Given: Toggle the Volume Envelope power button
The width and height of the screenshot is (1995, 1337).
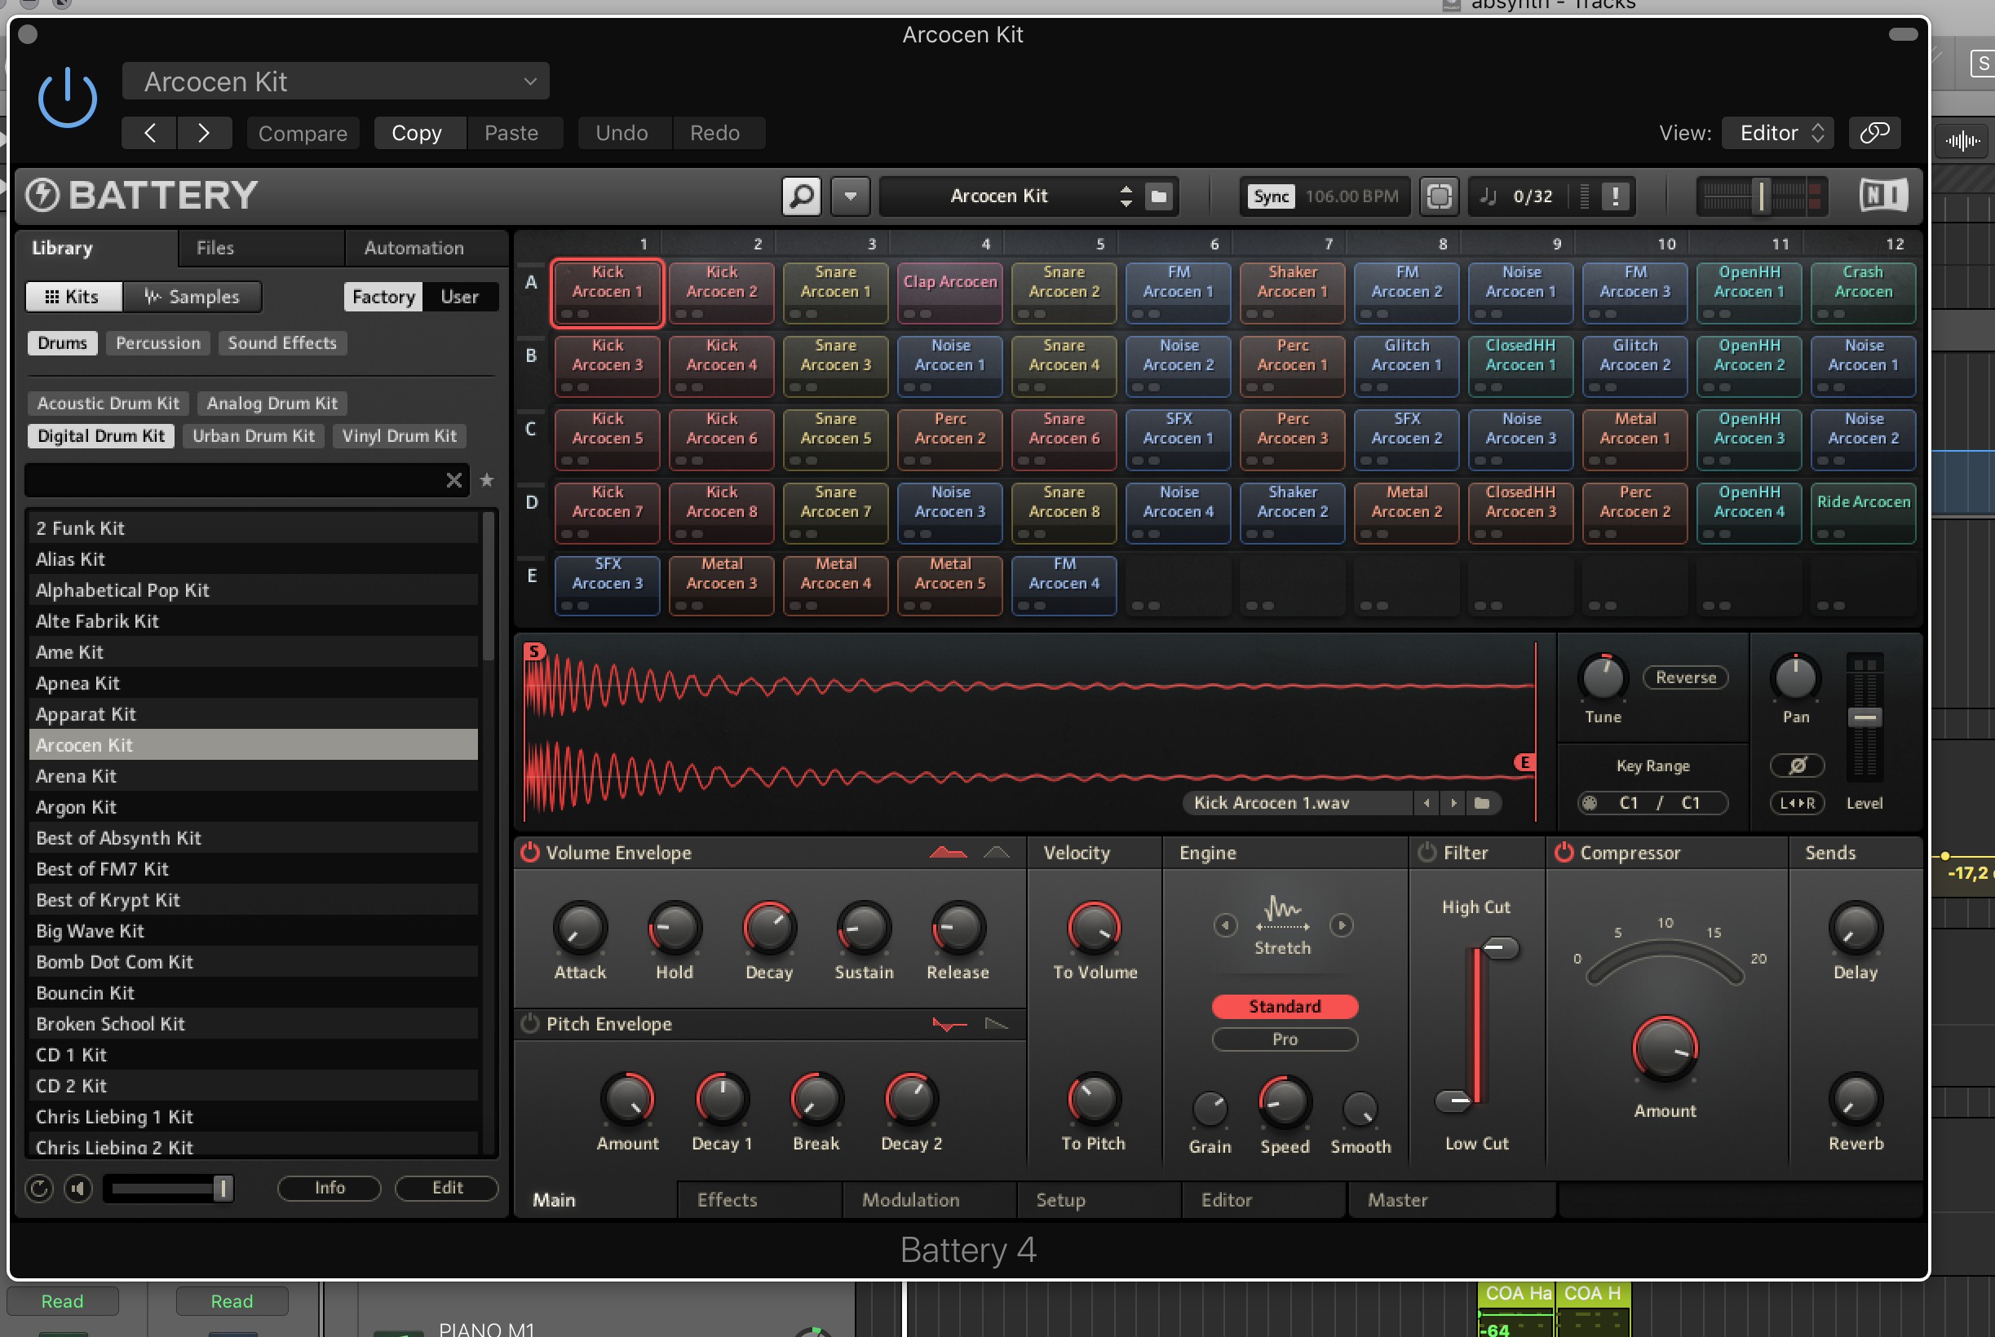Looking at the screenshot, I should (530, 853).
